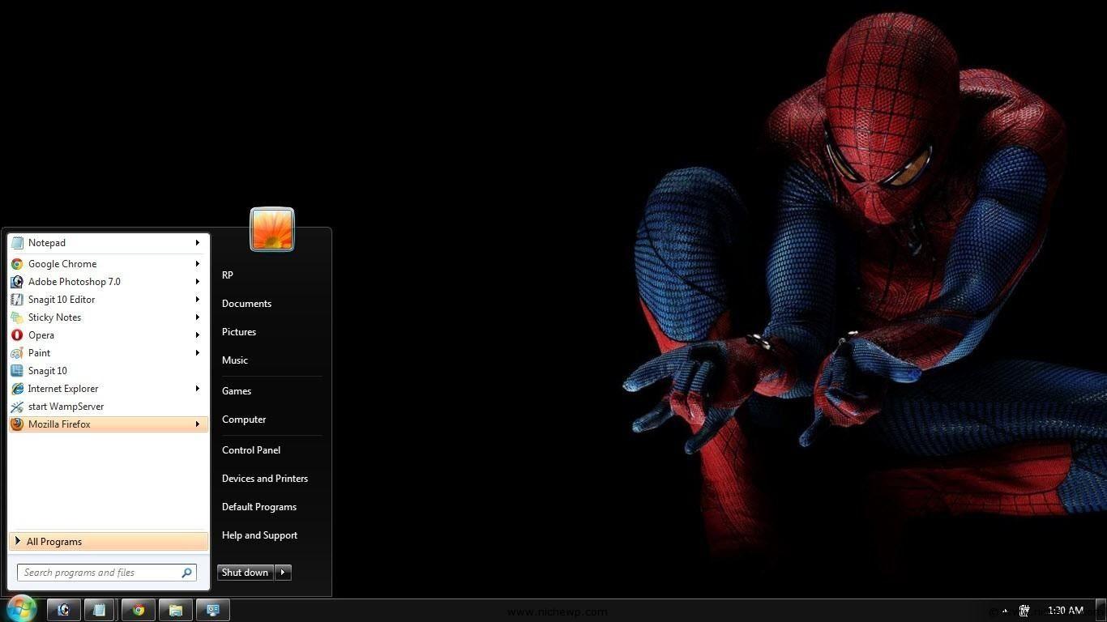
Task: Expand Notepad jump list arrow
Action: point(197,243)
